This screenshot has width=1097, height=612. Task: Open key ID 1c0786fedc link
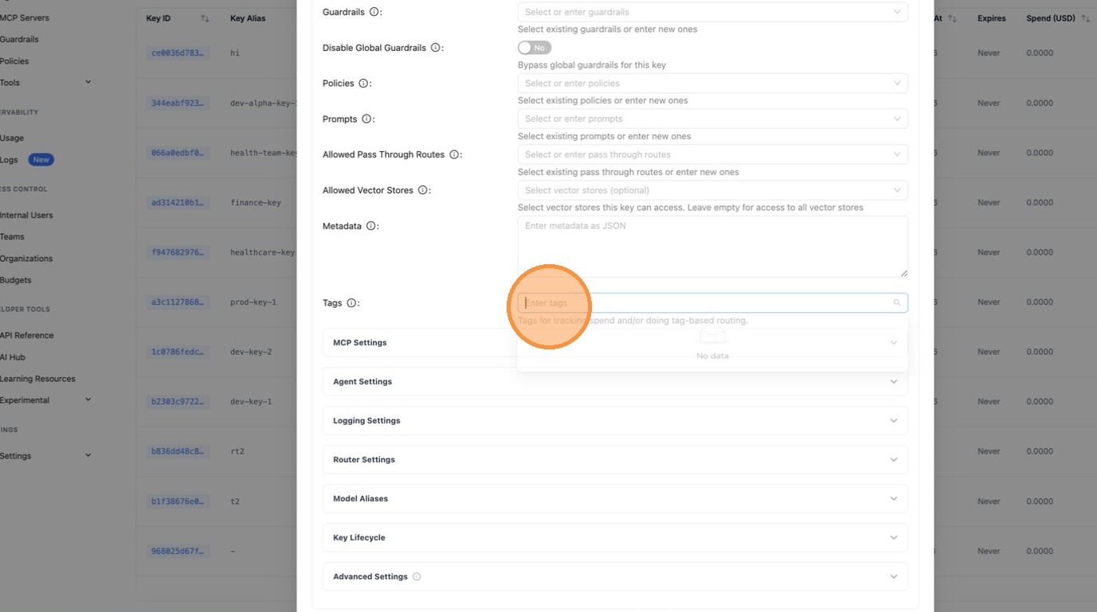[x=178, y=352]
